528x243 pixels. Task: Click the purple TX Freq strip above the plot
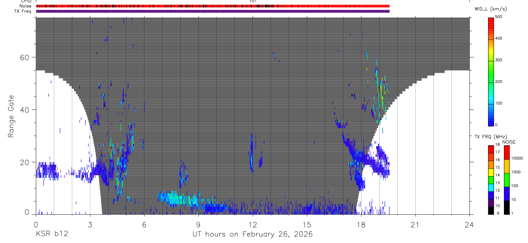click(x=212, y=11)
